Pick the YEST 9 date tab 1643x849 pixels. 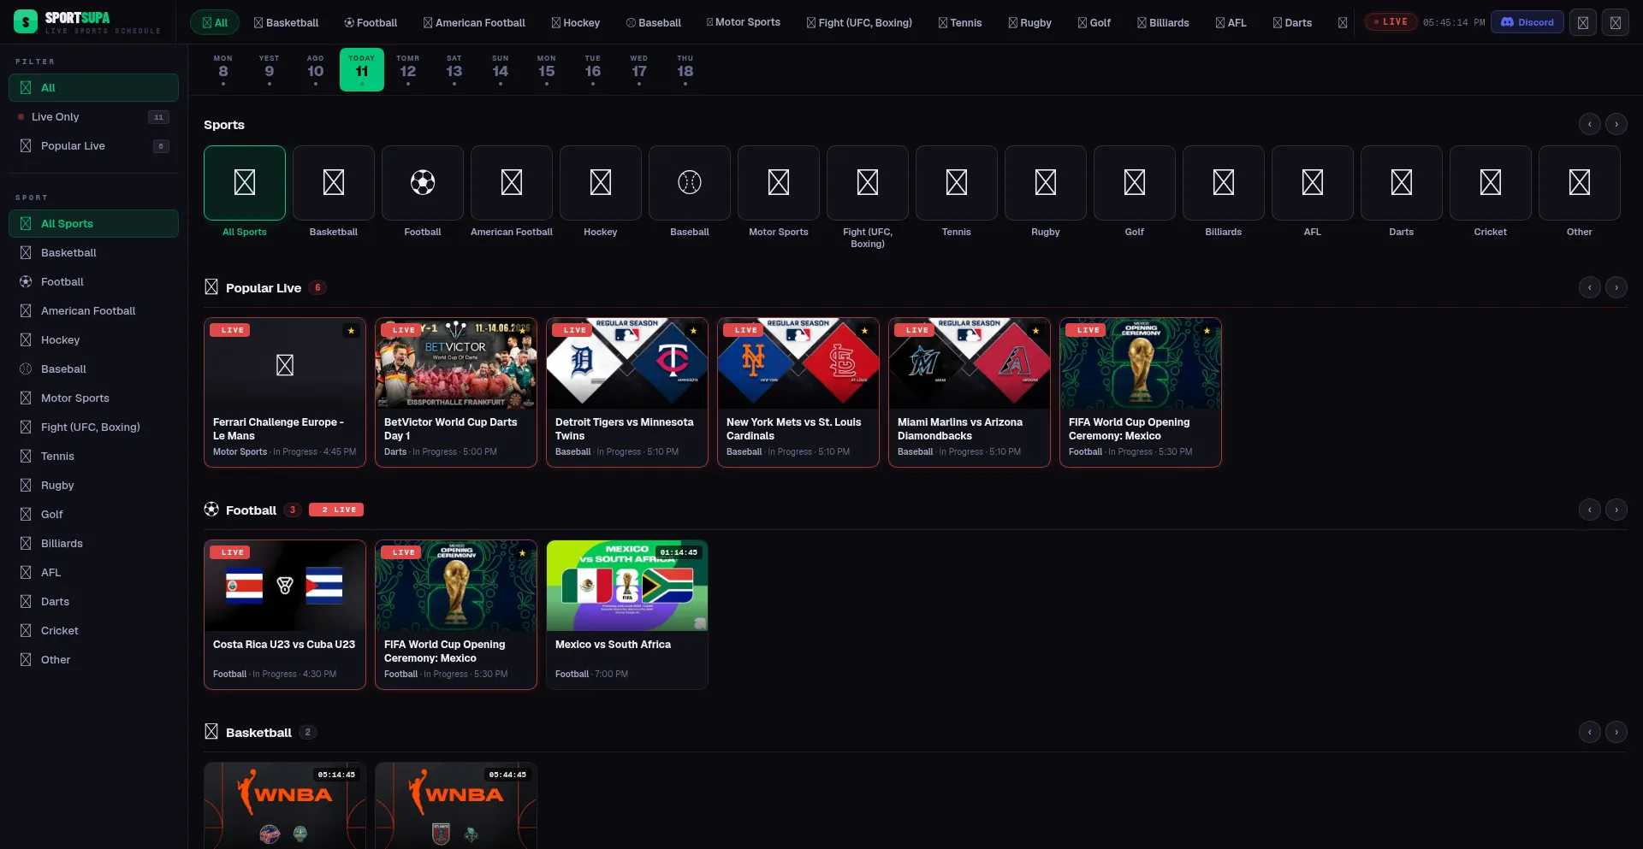270,69
